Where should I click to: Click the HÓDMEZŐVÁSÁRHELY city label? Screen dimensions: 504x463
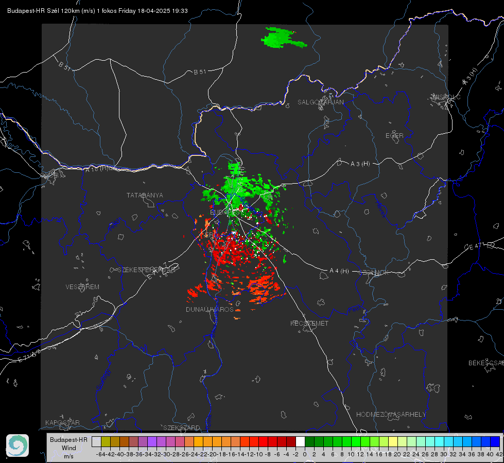pos(391,414)
